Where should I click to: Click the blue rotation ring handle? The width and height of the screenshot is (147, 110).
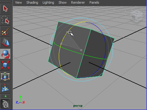click(x=106, y=48)
